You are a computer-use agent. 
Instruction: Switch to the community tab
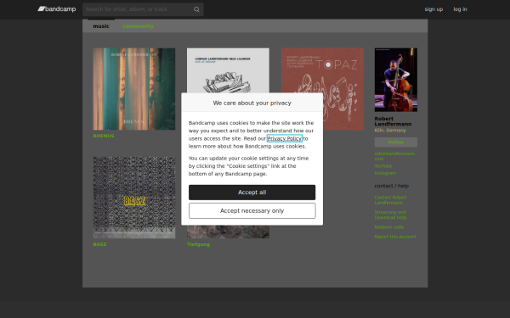click(x=138, y=26)
